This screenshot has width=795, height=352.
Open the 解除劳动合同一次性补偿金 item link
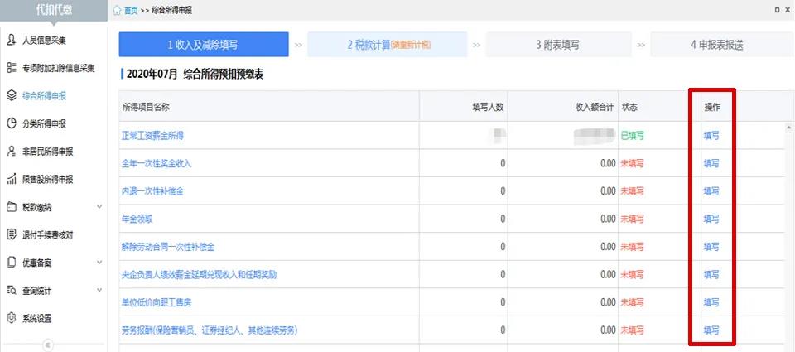point(168,247)
